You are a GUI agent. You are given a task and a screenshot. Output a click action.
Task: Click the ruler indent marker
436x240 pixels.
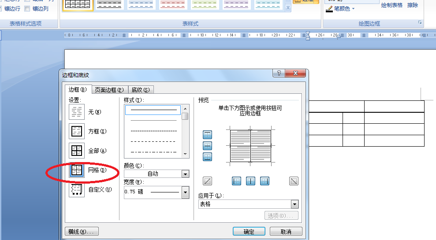coord(308,36)
